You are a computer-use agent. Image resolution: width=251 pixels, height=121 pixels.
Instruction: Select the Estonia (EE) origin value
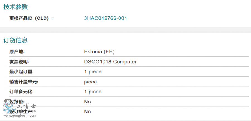tap(99, 52)
